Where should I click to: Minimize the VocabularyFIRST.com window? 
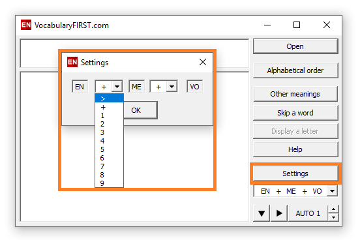click(x=267, y=25)
